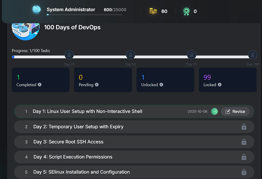The width and height of the screenshot is (262, 179).
Task: Click the gold coins icon
Action: pos(153,11)
